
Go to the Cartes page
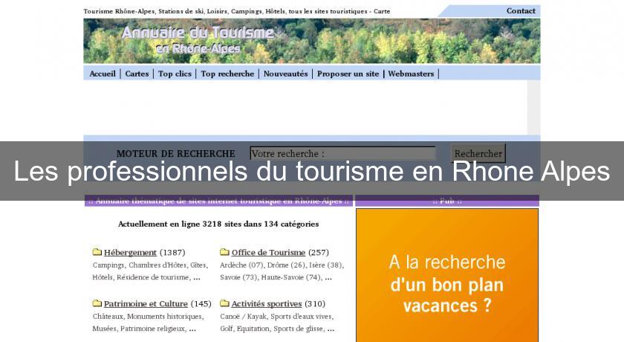[137, 74]
